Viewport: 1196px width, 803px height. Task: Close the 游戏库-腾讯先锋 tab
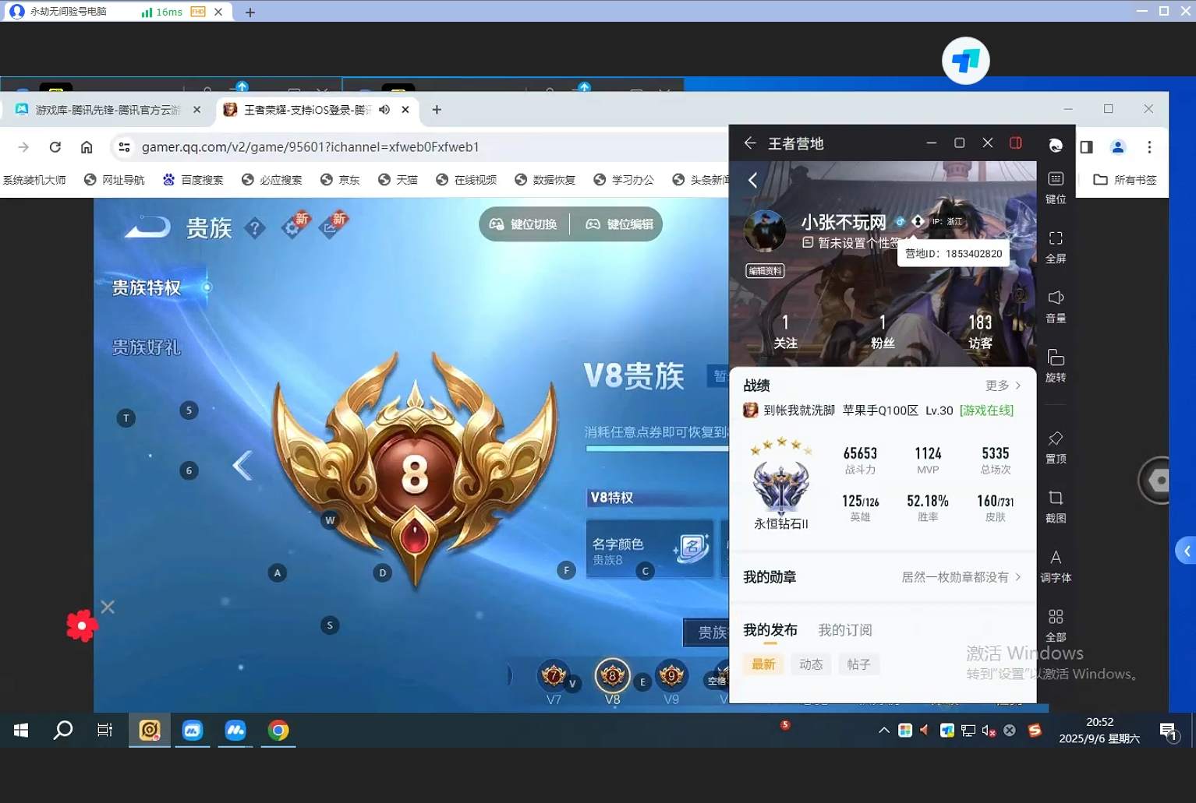pyautogui.click(x=197, y=110)
